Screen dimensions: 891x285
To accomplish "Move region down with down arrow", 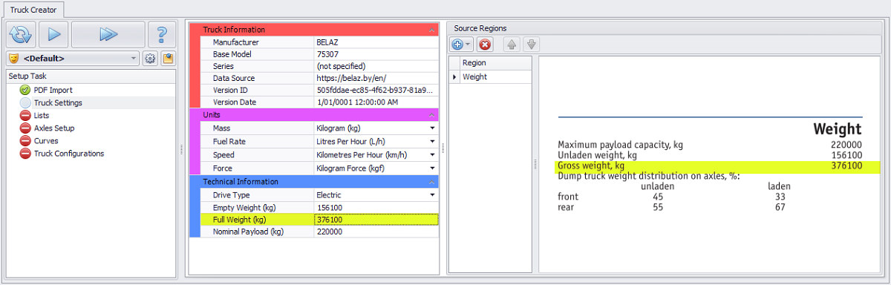I will [x=532, y=45].
